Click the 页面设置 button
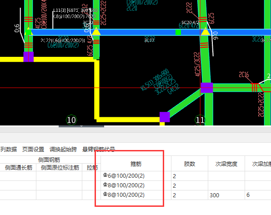 pyautogui.click(x=33, y=150)
